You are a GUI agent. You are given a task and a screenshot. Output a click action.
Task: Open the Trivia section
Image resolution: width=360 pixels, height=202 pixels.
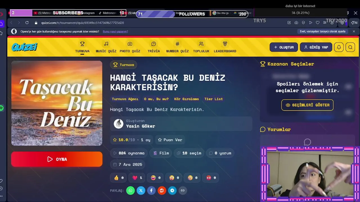[154, 47]
